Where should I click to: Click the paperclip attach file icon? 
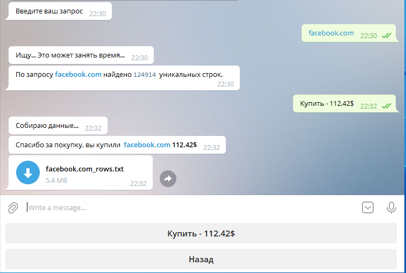tap(13, 207)
